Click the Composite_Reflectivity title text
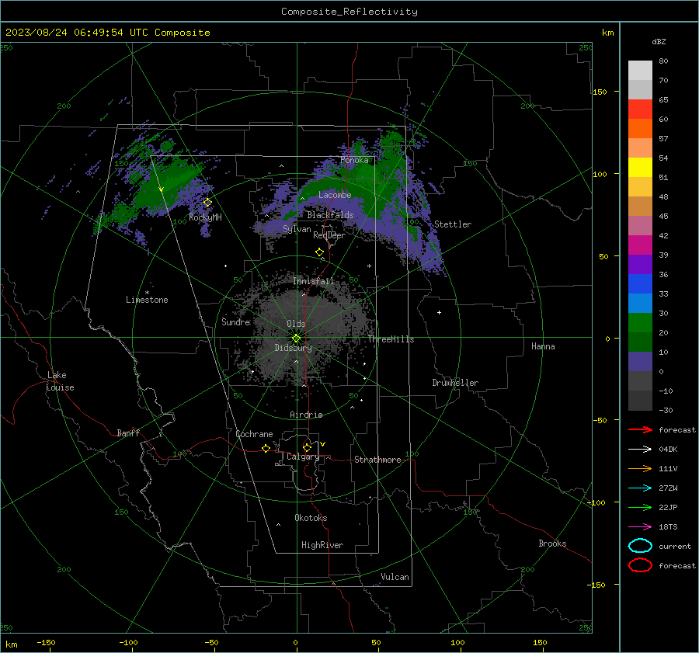699x653 pixels. click(x=349, y=12)
